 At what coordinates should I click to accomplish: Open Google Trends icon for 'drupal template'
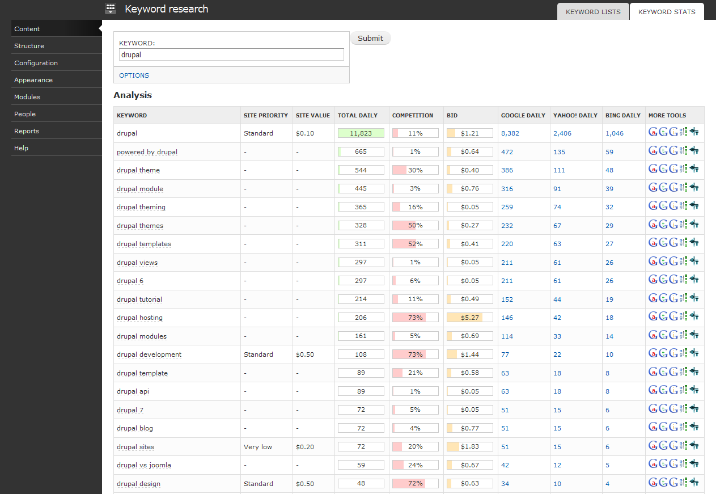(663, 373)
